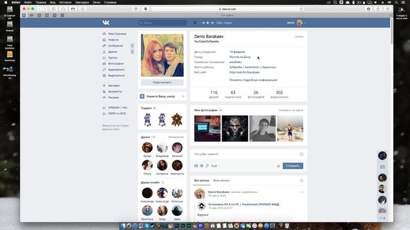Attach photo using camera icon
Screen dimensions: 410x230
click(x=196, y=166)
